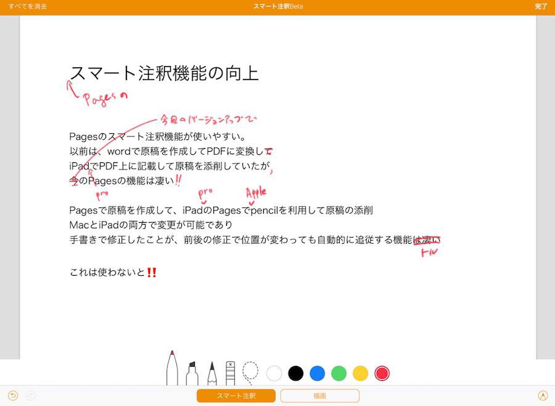555x406 pixels.
Task: Choose the green color swatch
Action: point(339,373)
